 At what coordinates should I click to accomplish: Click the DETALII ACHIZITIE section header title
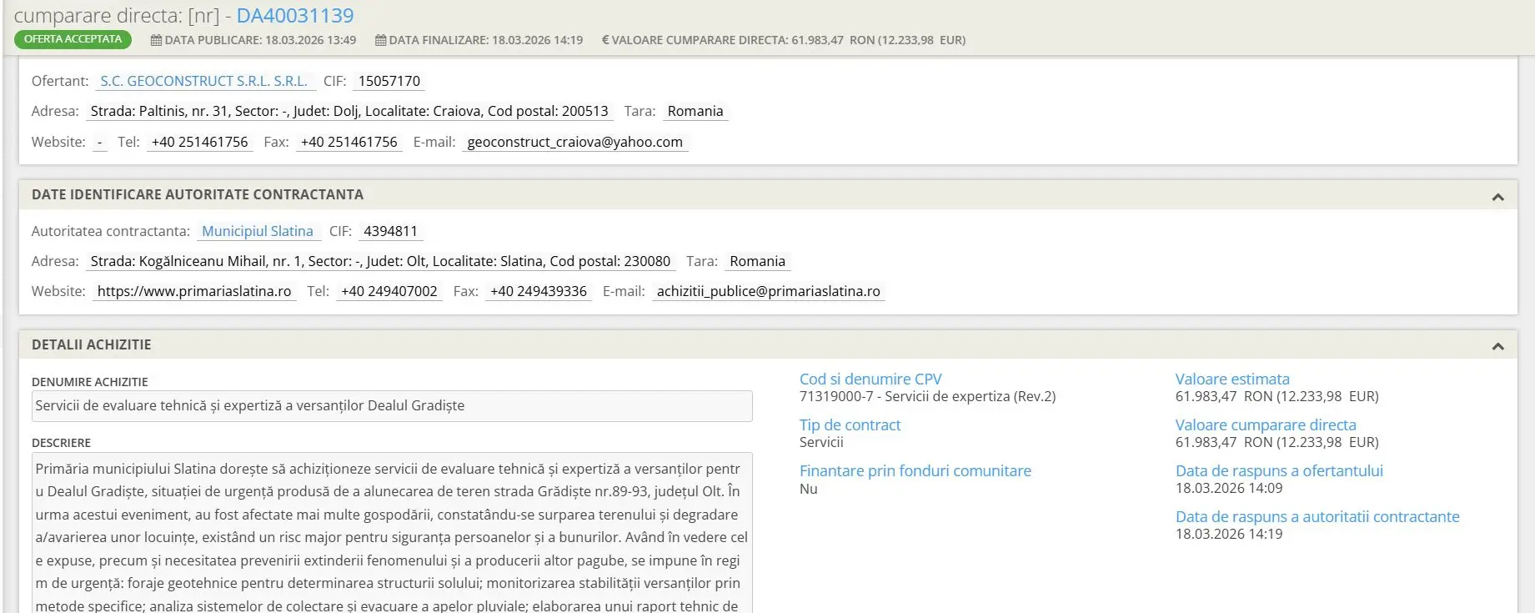coord(92,344)
